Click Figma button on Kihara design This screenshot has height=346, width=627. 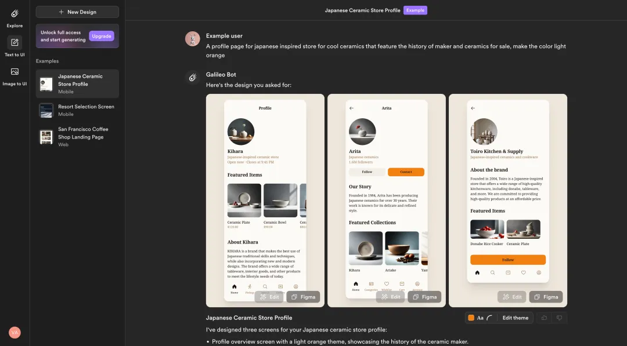coord(303,297)
